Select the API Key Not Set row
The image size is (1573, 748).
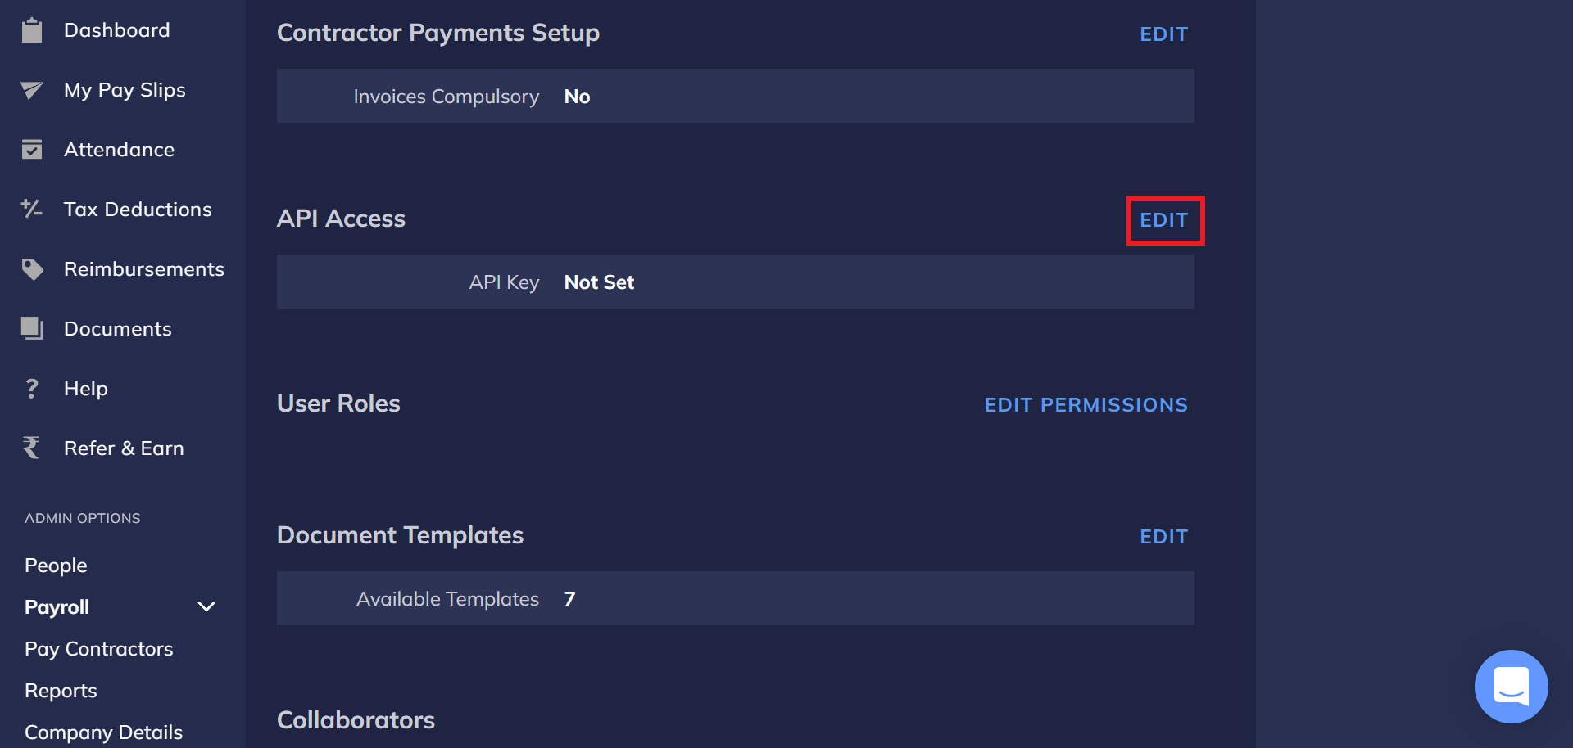[735, 282]
